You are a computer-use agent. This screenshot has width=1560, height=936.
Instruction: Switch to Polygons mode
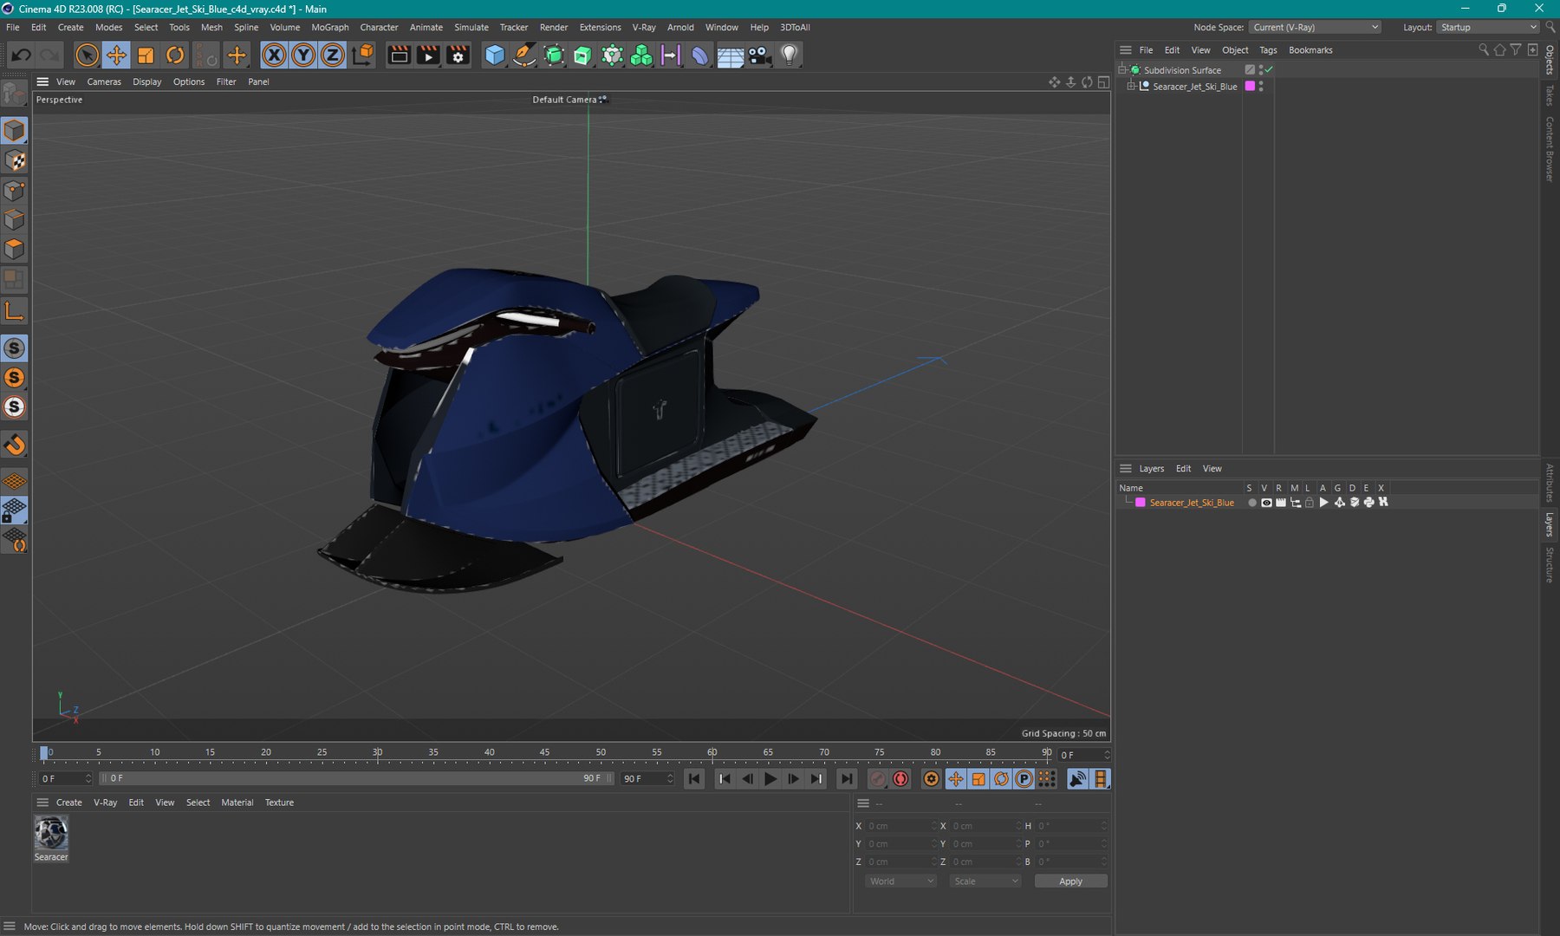15,249
